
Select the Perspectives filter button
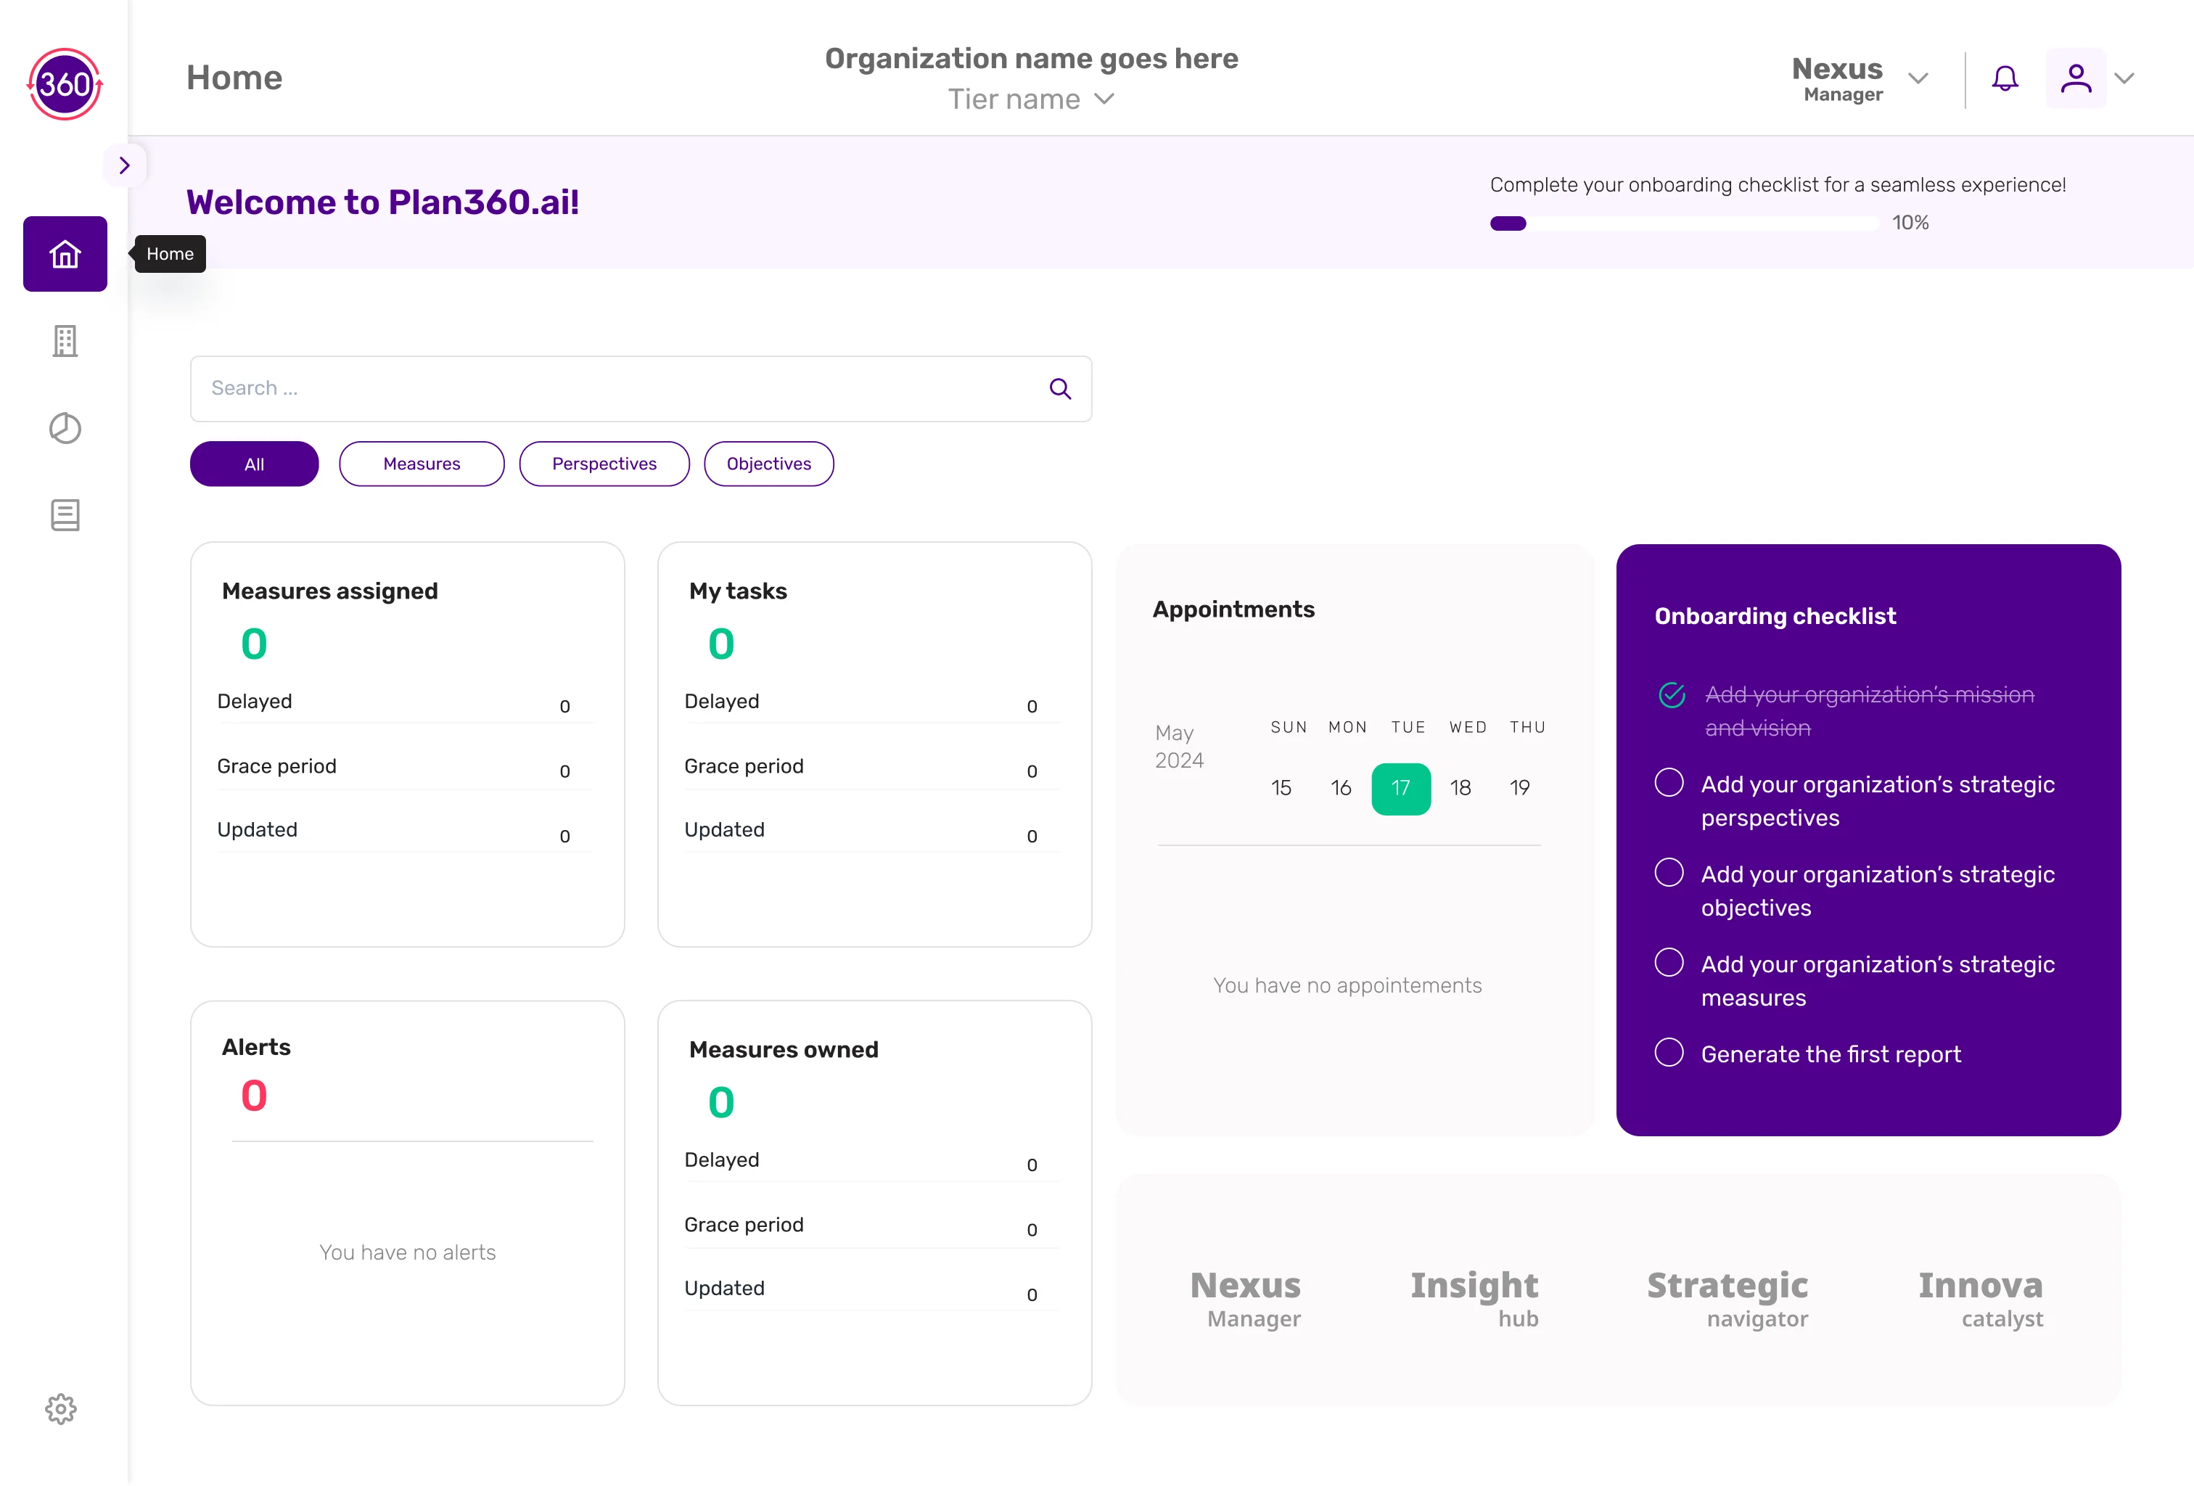[604, 464]
